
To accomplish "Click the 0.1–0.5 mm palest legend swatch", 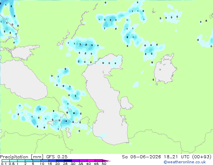I will pyautogui.click(x=6, y=161).
